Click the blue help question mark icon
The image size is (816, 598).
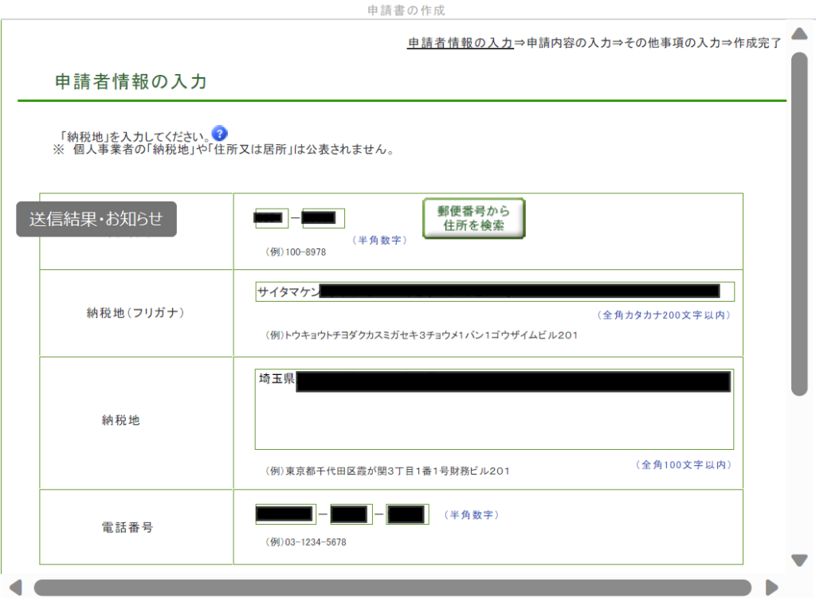220,134
